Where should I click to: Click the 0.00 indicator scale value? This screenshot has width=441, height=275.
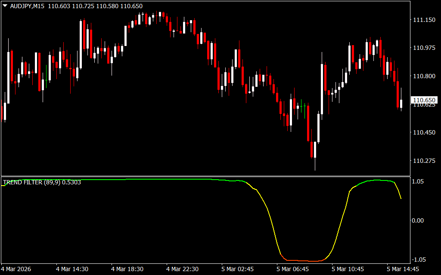coord(419,220)
